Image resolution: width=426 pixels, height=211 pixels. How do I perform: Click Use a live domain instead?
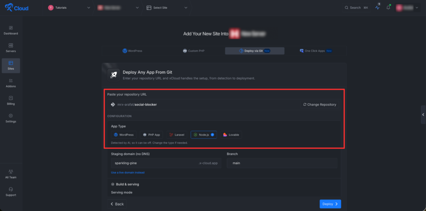pyautogui.click(x=128, y=172)
